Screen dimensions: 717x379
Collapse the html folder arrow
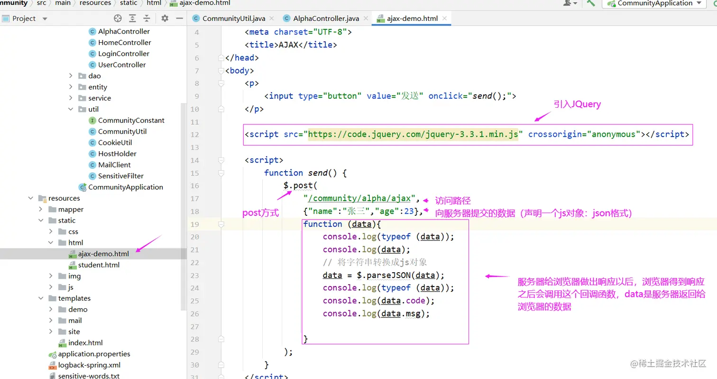tap(51, 243)
